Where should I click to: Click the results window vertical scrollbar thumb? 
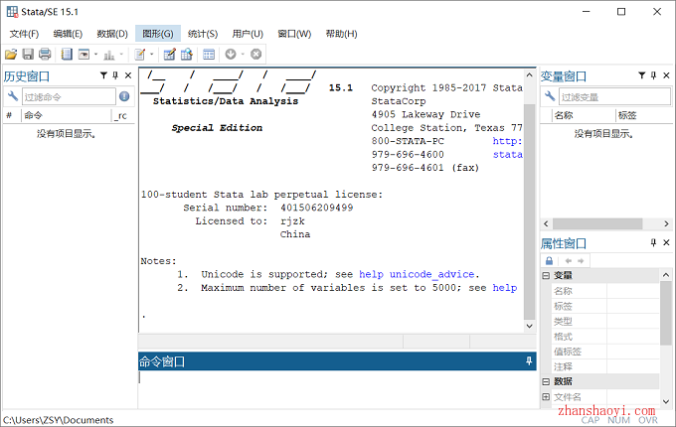(530, 212)
